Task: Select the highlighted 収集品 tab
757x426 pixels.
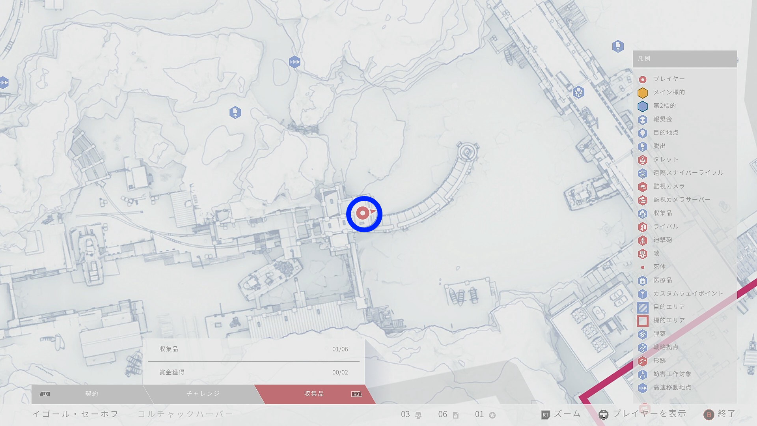Action: [x=314, y=394]
